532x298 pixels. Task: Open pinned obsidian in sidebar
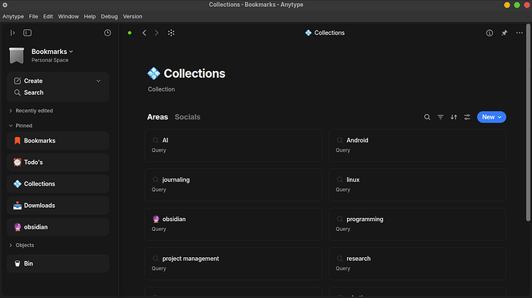[58, 227]
